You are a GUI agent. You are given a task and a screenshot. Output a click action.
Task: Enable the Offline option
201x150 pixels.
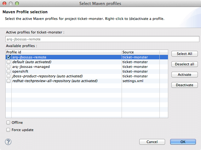[x=8, y=123]
